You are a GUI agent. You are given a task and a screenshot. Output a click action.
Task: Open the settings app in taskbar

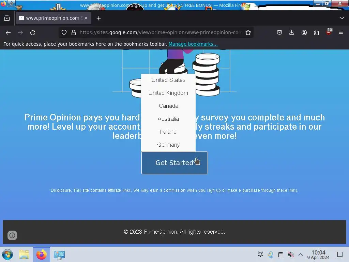tap(59, 254)
